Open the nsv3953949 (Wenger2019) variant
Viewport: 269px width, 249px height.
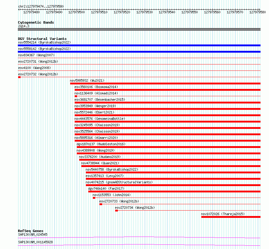[95, 106]
